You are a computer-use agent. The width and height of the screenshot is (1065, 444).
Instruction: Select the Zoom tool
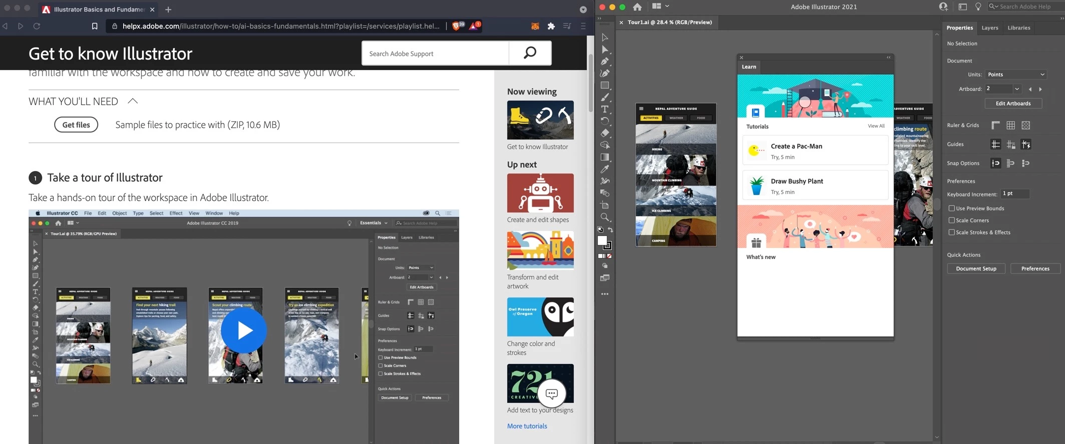tap(605, 217)
